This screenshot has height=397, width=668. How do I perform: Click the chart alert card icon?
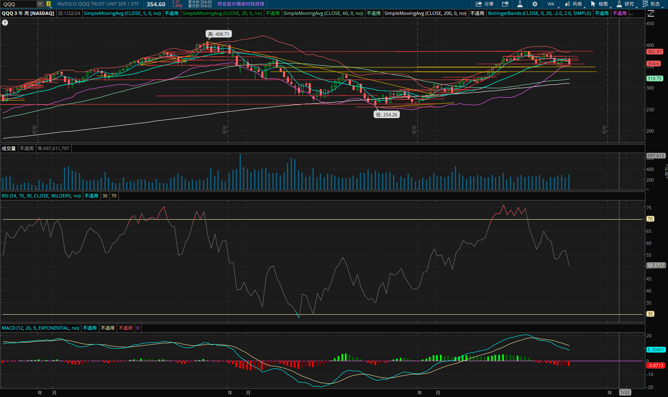[x=505, y=4]
